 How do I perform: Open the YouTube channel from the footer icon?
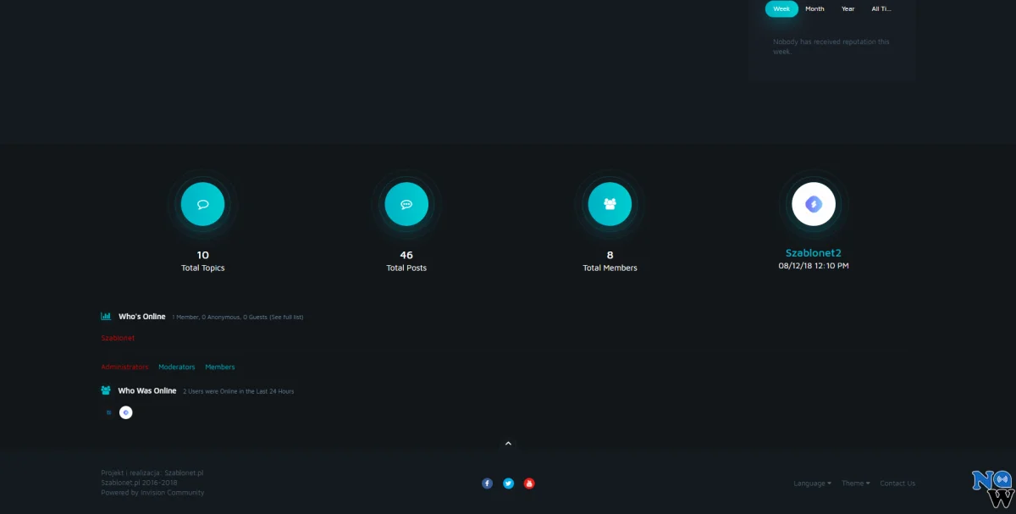click(x=529, y=484)
